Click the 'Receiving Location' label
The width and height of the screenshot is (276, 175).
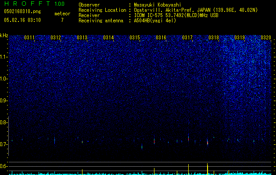(x=102, y=10)
